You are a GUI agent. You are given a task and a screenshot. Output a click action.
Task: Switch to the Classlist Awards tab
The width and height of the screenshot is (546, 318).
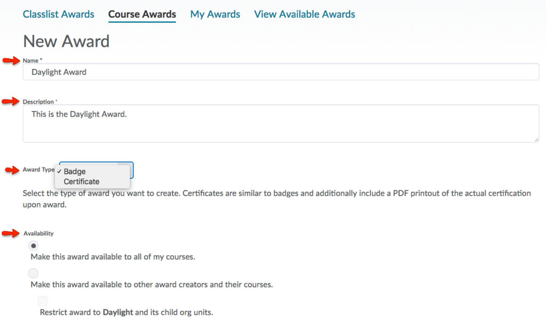coord(59,14)
